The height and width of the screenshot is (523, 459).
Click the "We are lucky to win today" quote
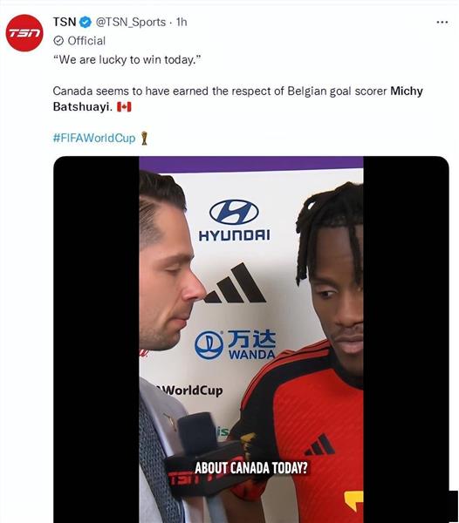[127, 60]
